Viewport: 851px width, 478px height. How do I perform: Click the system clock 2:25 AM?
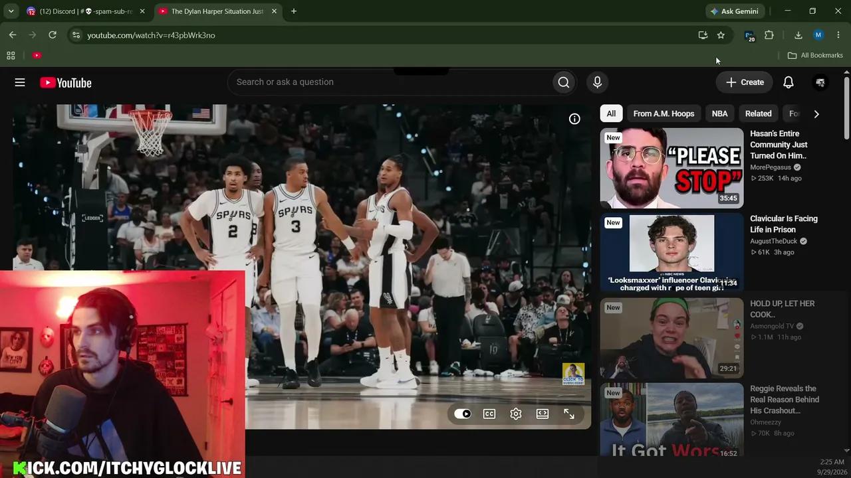[832, 462]
